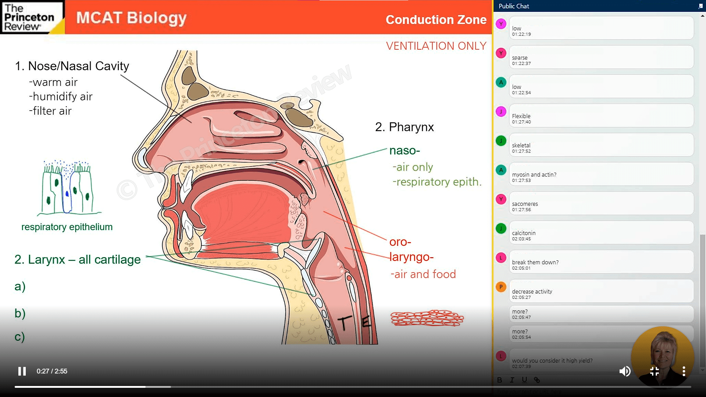The image size is (706, 397).
Task: Exit fullscreen mode of the video
Action: point(655,371)
